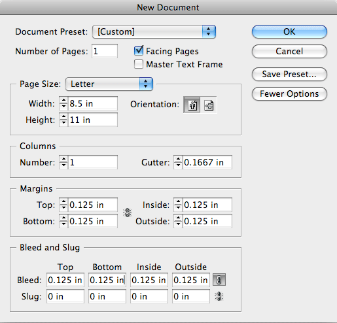
Task: Click the Top margin input field
Action: [x=93, y=205]
